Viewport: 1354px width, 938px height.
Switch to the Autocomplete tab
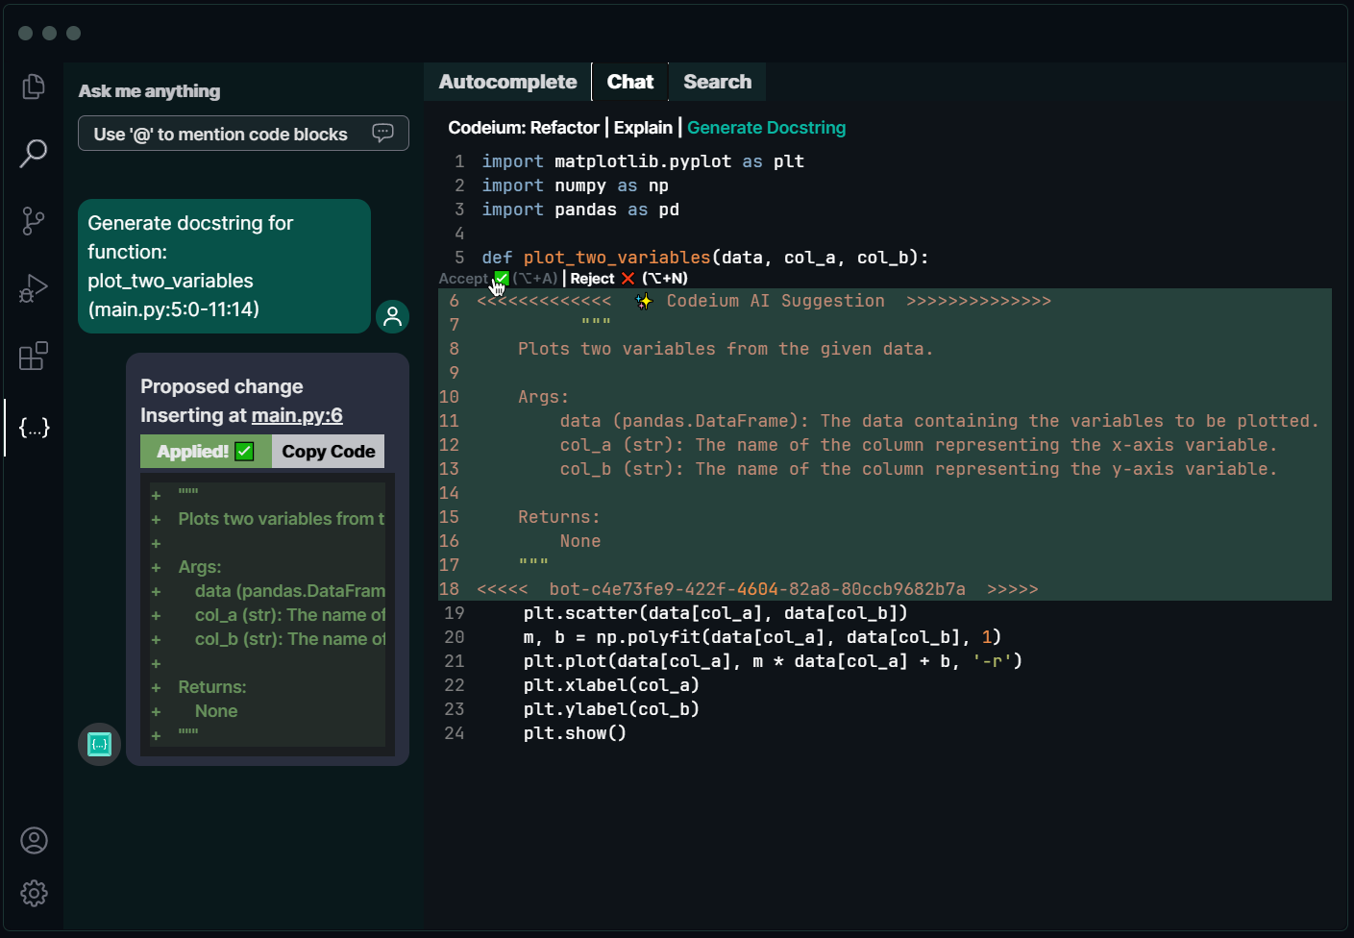[x=507, y=82]
